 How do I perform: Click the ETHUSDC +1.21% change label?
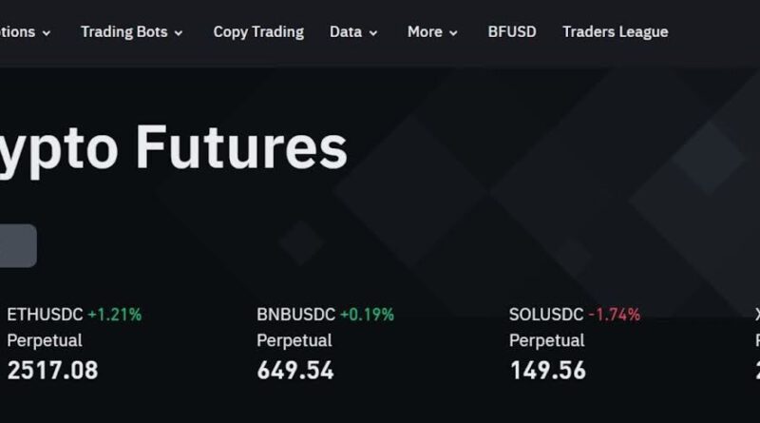point(114,314)
